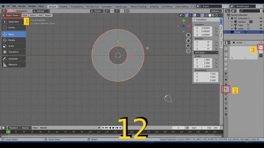Viewport: 264px width, 148px height.
Task: Open the Render menu
Action: (x=22, y=6)
